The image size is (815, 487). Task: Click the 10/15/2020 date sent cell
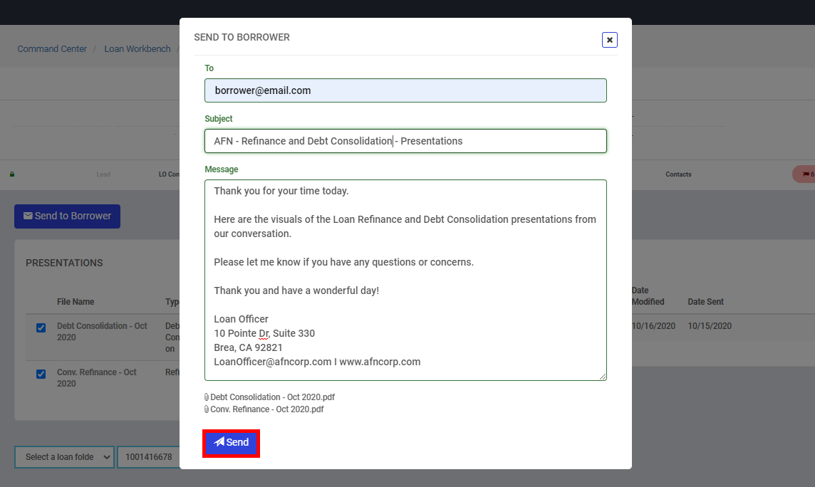pos(710,326)
